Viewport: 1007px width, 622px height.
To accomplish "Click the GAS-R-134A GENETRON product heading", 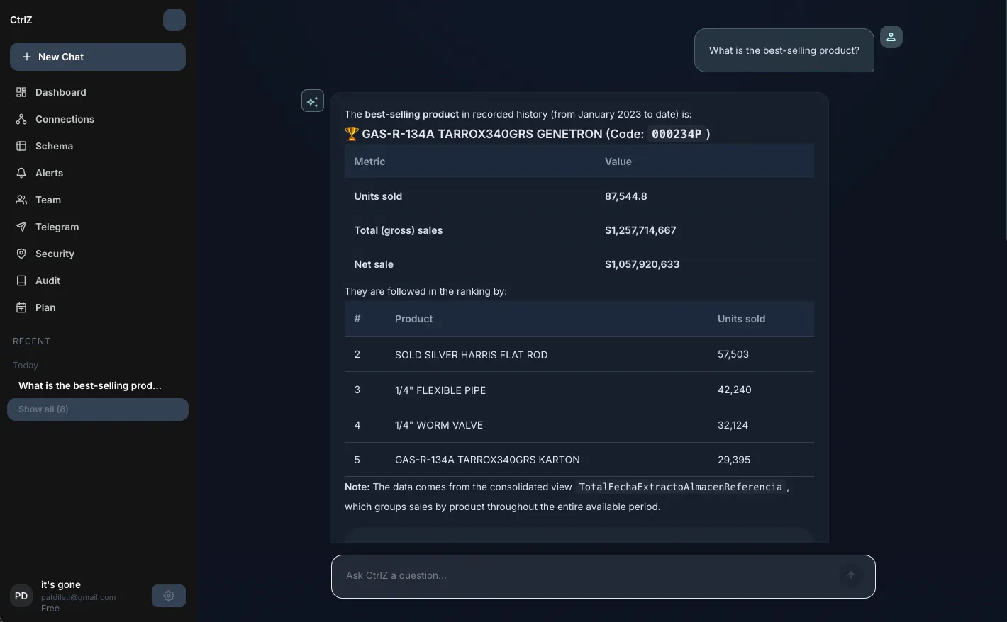I will coord(527,134).
